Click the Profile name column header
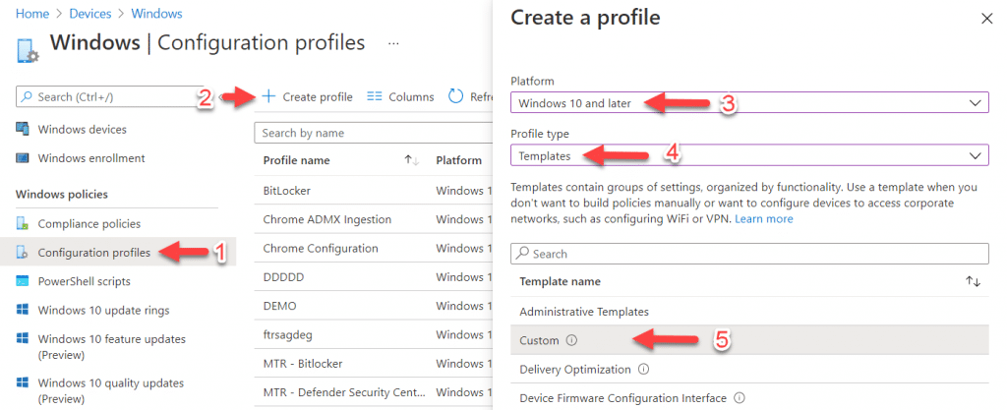This screenshot has width=1007, height=410. coord(296,160)
